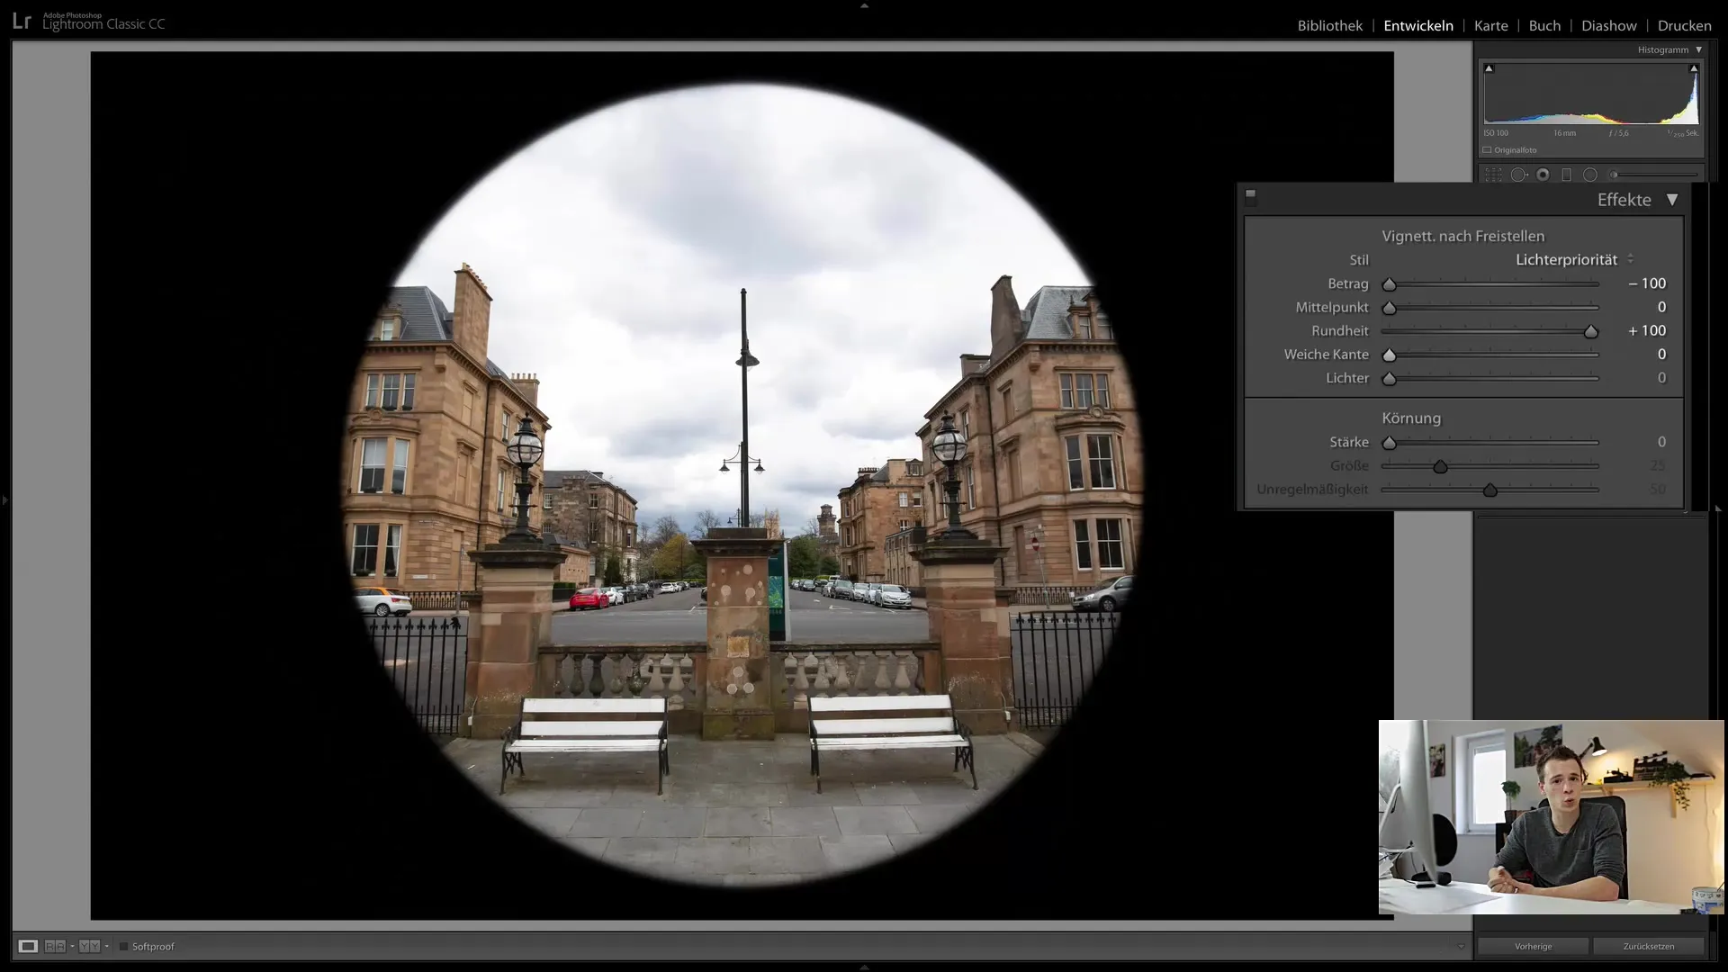Select the Red Eye Correction tool

tap(1543, 175)
